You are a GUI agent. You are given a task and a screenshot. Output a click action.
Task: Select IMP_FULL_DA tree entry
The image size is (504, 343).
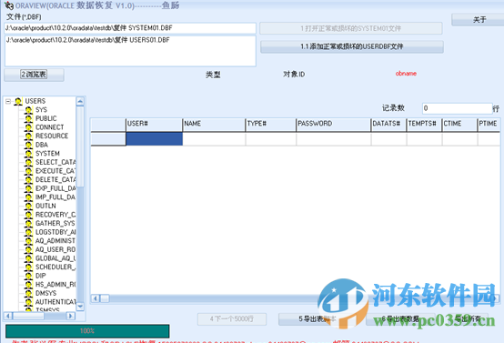coord(55,197)
